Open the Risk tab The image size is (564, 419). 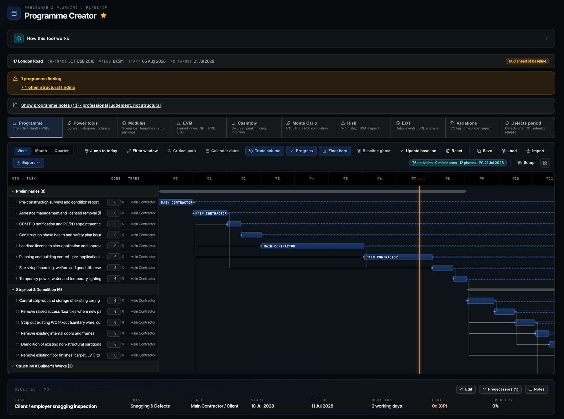pyautogui.click(x=363, y=127)
